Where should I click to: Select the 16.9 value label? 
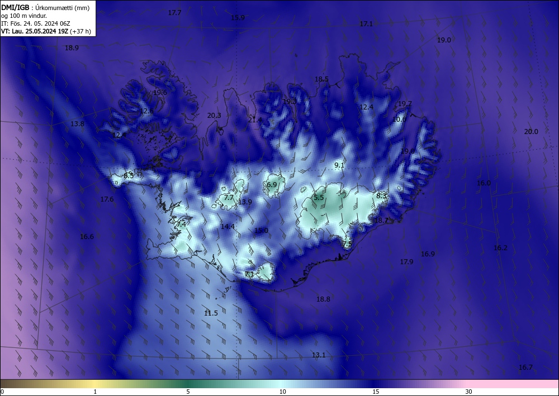pyautogui.click(x=428, y=254)
